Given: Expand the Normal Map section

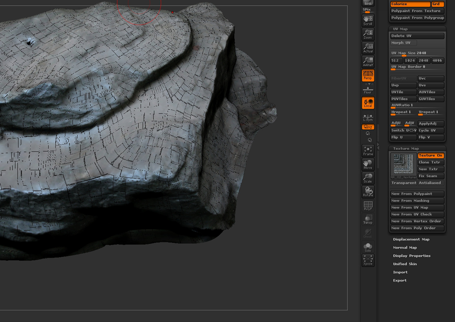Looking at the screenshot, I should point(405,247).
